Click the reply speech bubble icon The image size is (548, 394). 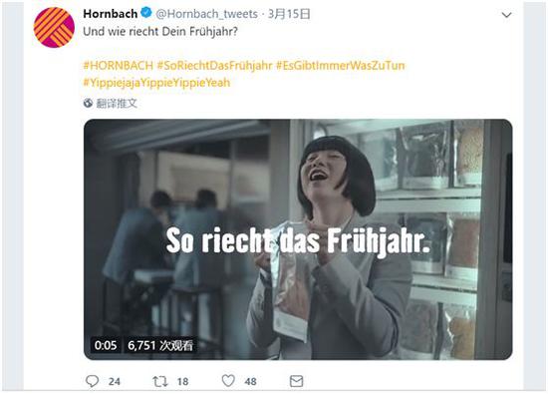(x=93, y=381)
